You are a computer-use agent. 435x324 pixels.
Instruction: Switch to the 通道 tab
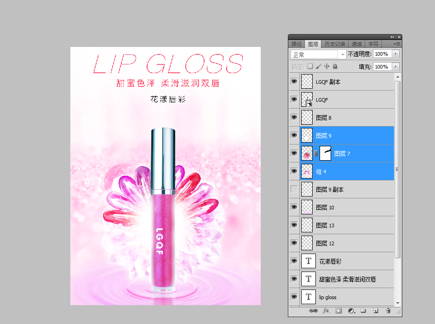pos(357,44)
